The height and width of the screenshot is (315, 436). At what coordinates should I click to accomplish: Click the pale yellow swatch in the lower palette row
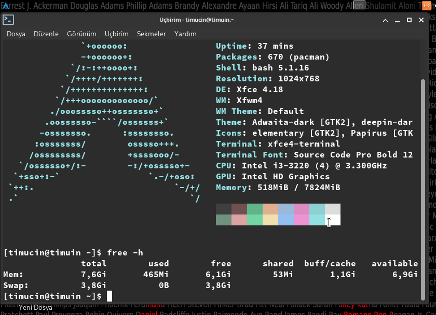270,220
